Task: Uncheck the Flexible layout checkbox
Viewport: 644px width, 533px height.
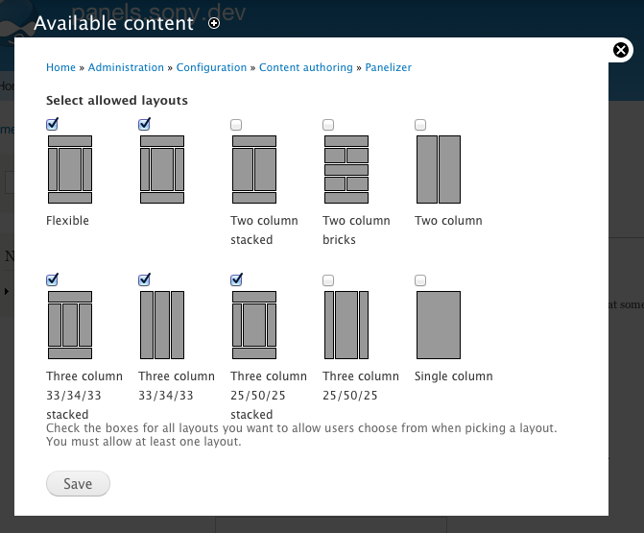Action: coord(53,124)
